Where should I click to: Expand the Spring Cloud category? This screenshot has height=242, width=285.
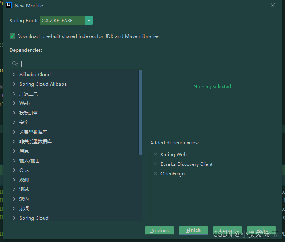(14, 218)
